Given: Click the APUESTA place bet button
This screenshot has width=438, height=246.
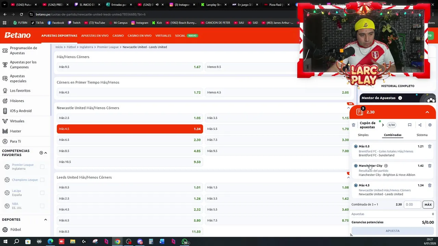Looking at the screenshot, I should (392, 231).
